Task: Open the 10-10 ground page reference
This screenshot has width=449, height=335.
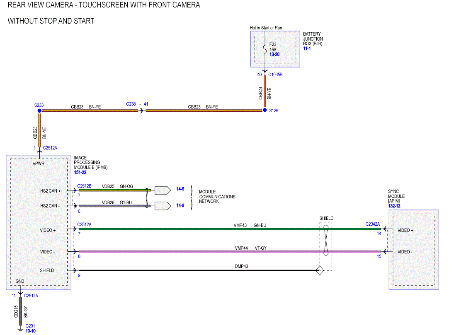Action: click(30, 331)
